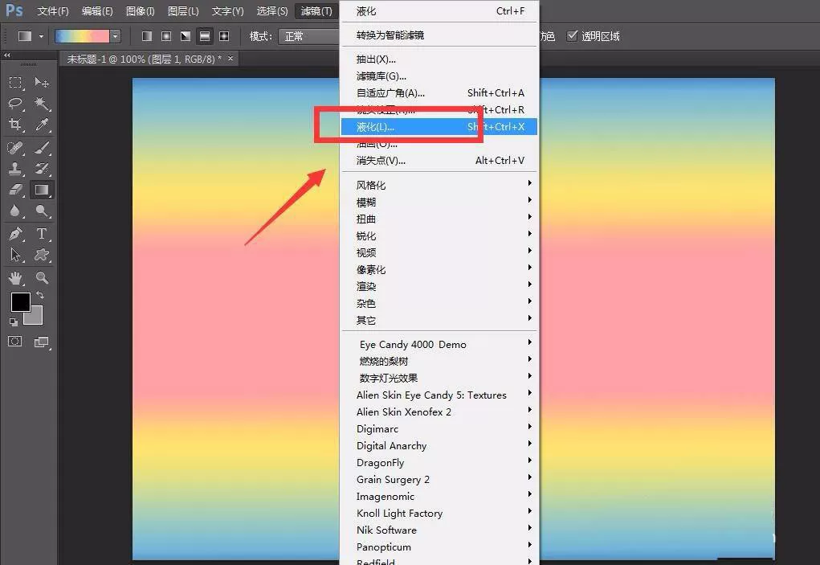Open Eye Candy 4000 Demo submenu
The image size is (820, 565).
439,344
